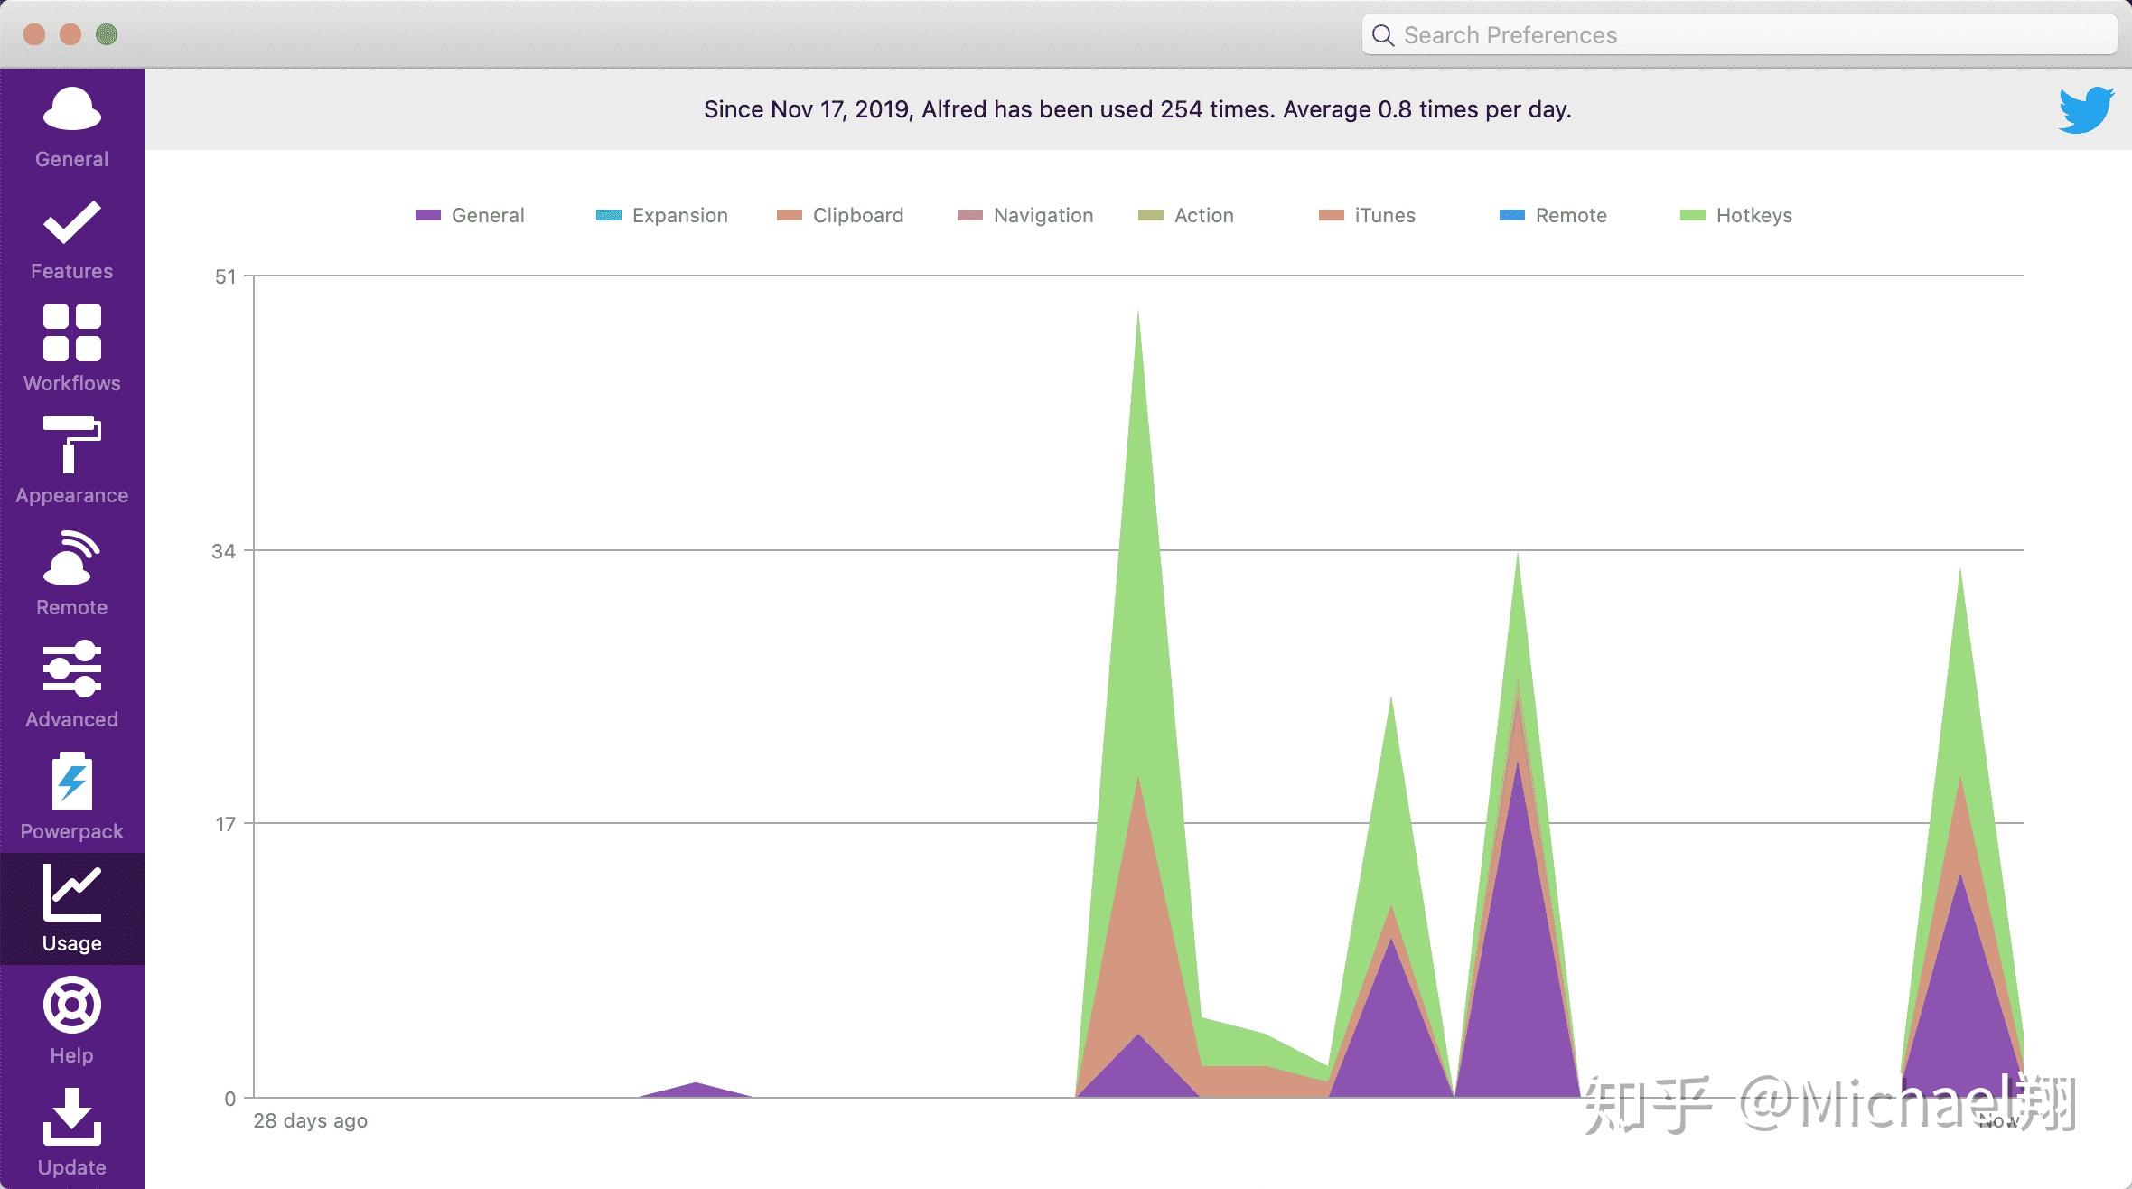The width and height of the screenshot is (2132, 1189).
Task: Click the Hotkeys green legend swatch
Action: click(x=1692, y=215)
